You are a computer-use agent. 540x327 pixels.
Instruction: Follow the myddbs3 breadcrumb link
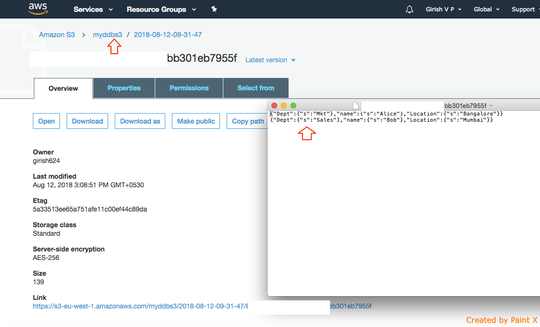(108, 34)
